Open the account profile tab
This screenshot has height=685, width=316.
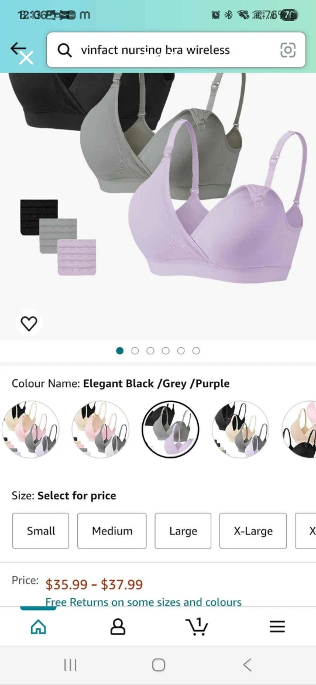pos(118,627)
